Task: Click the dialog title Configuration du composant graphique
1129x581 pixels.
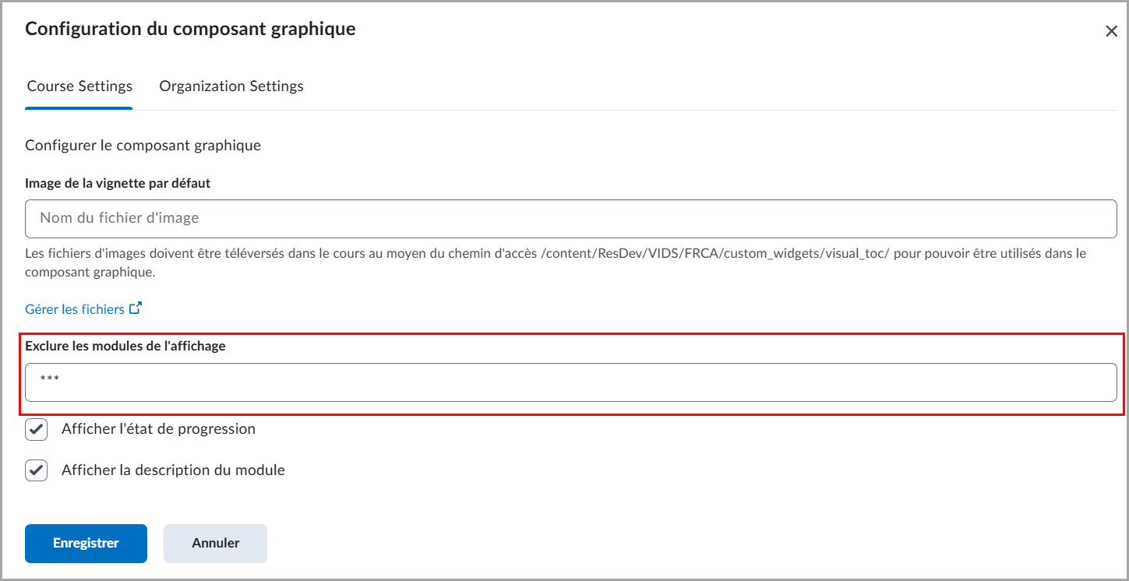Action: tap(189, 29)
